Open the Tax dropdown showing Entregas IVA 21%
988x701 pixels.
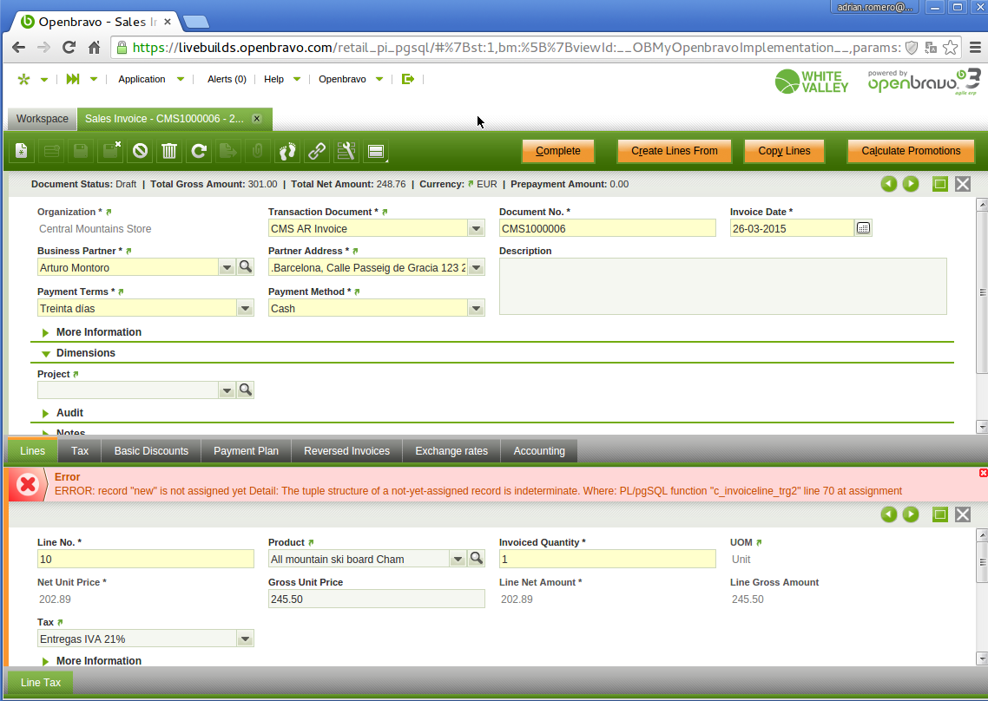click(245, 639)
